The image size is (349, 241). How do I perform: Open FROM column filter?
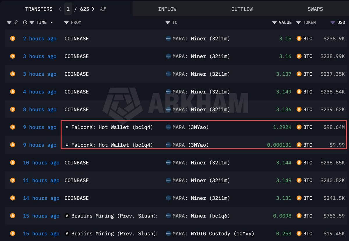[x=66, y=22]
